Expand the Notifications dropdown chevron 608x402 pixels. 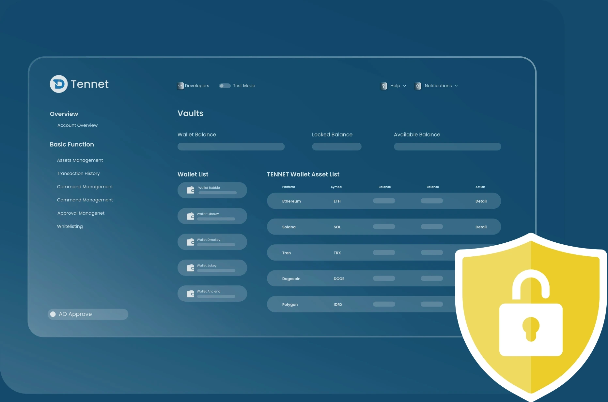pyautogui.click(x=456, y=86)
